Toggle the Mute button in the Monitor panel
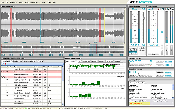The height and width of the screenshot is (109, 175). [133, 48]
